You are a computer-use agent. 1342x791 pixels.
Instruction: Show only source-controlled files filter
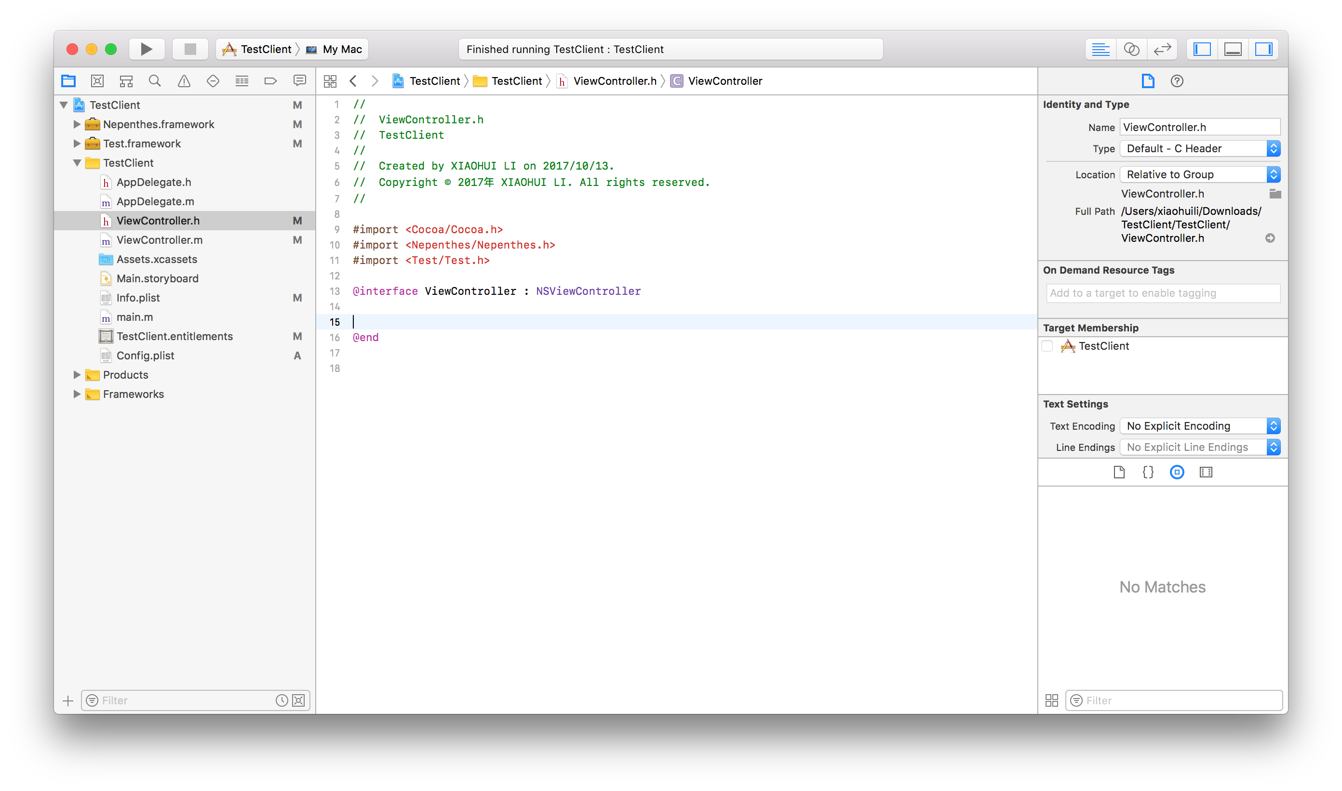299,700
